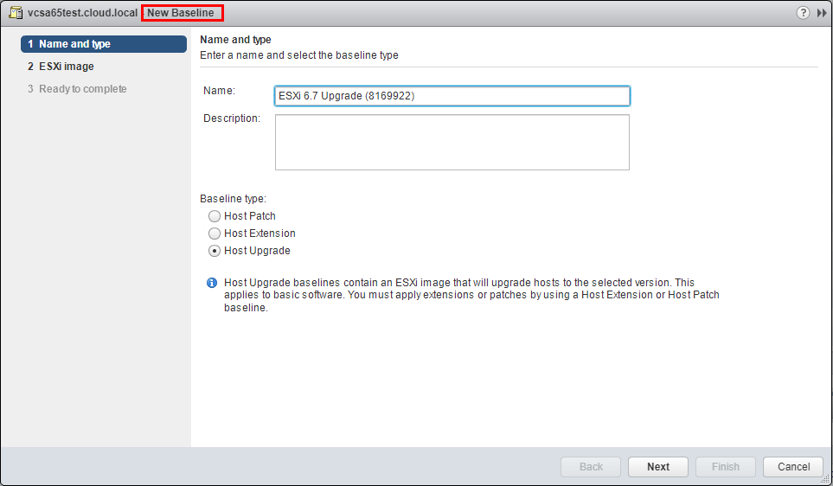Click the double-arrow expand icon in title bar
833x486 pixels.
click(822, 13)
